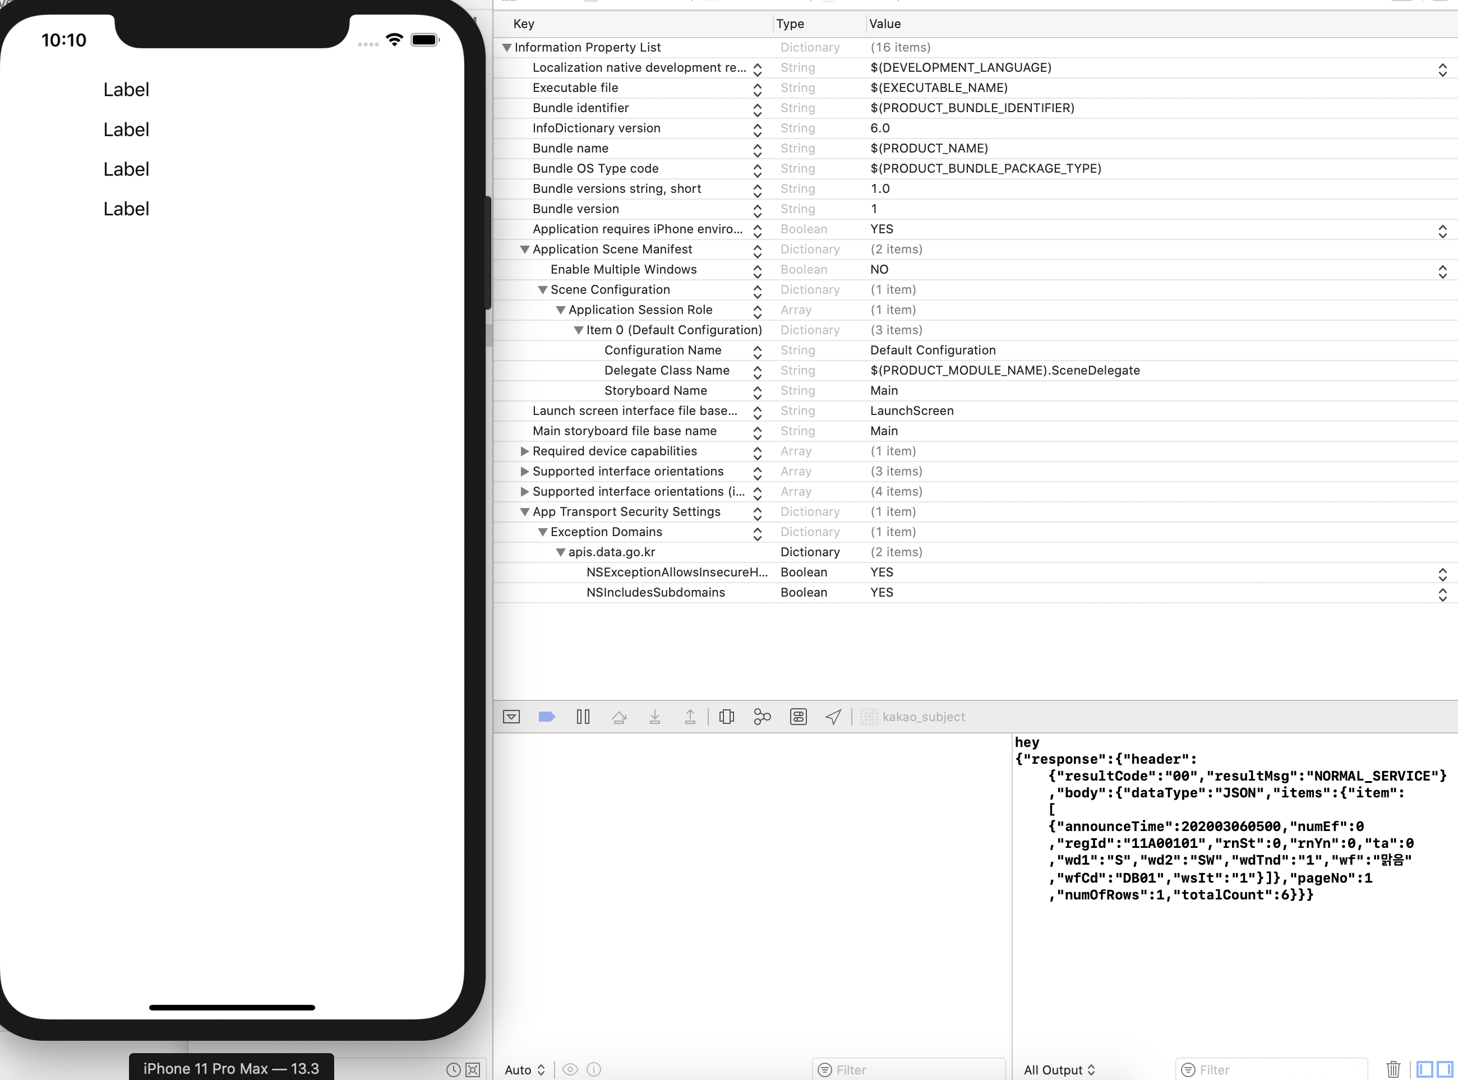Clear console with trash icon
Viewport: 1458px width, 1080px height.
coord(1392,1069)
